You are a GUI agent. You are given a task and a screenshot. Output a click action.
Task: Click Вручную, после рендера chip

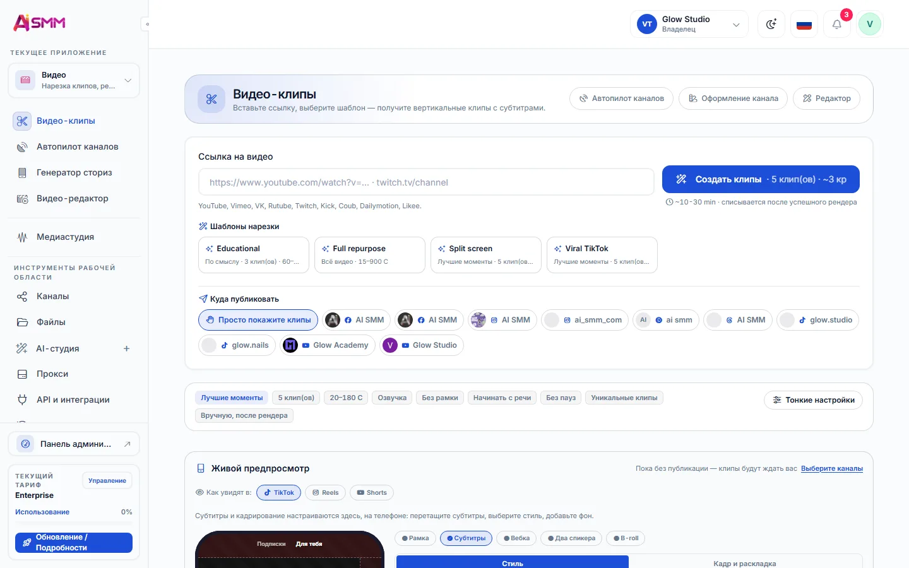(244, 415)
